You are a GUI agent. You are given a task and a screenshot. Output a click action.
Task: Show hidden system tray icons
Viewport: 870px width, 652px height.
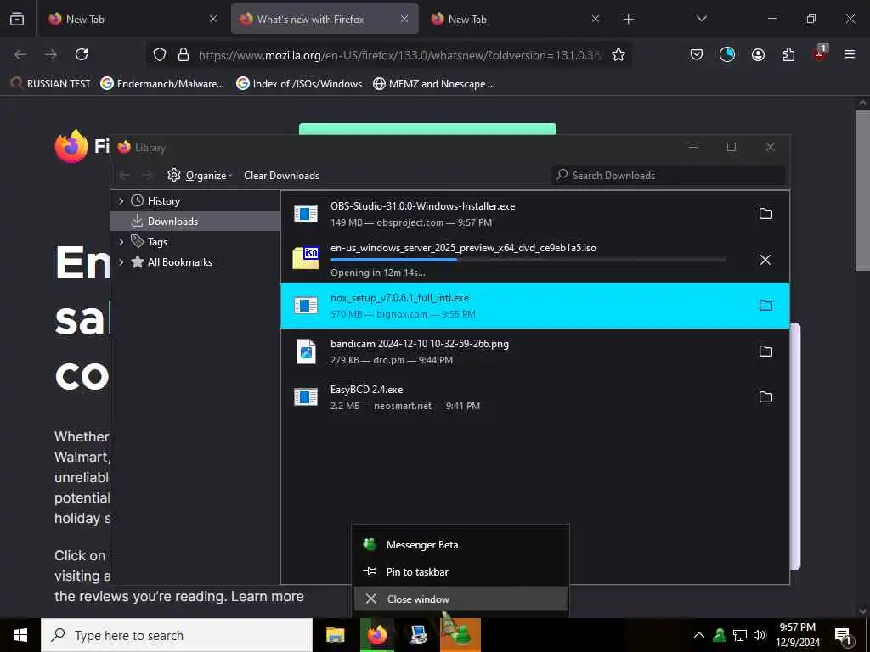point(699,635)
